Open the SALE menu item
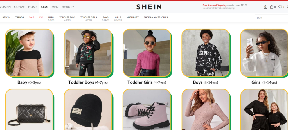The image size is (288, 130). click(x=31, y=17)
